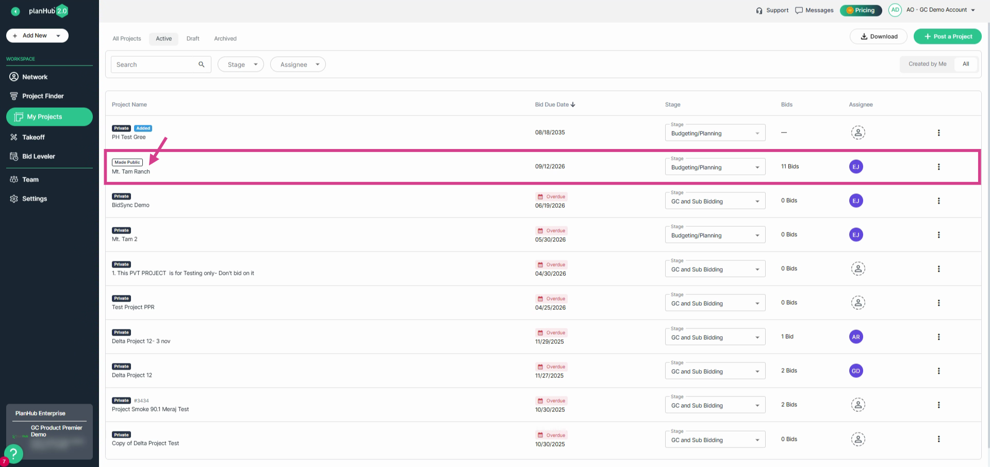Click the search magnifier icon
The width and height of the screenshot is (990, 467).
coord(202,64)
